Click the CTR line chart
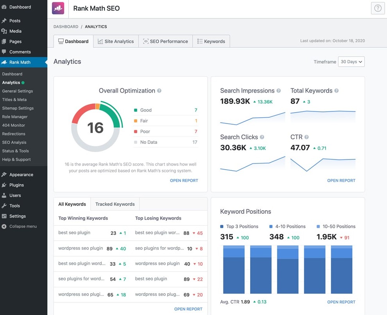Image resolution: width=387 pixels, height=315 pixels. click(323, 164)
